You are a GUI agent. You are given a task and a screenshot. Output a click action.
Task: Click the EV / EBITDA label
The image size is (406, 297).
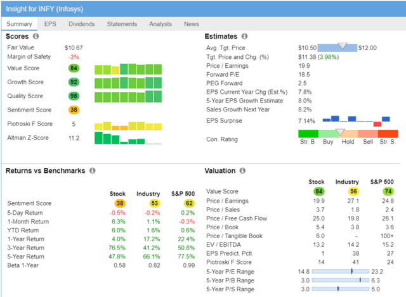click(223, 244)
